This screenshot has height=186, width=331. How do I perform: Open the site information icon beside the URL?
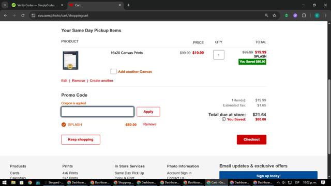tap(33, 16)
